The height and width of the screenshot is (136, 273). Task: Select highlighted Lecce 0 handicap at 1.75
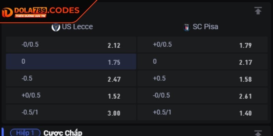(71, 62)
